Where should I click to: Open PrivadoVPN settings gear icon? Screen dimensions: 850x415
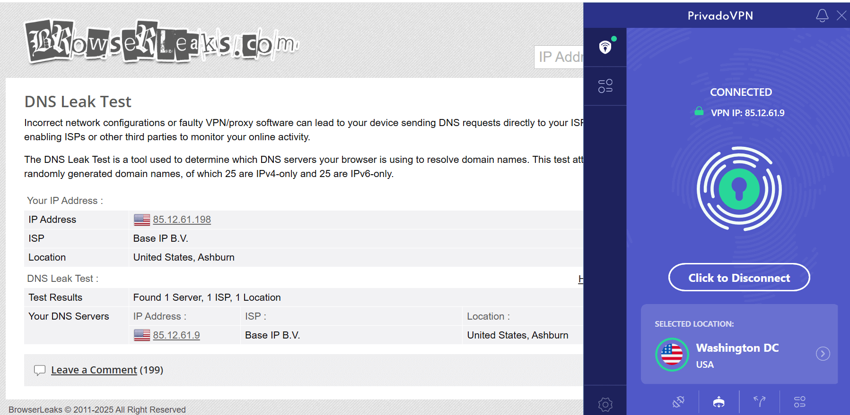pyautogui.click(x=605, y=404)
